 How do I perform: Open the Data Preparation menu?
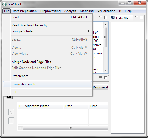[25, 11]
